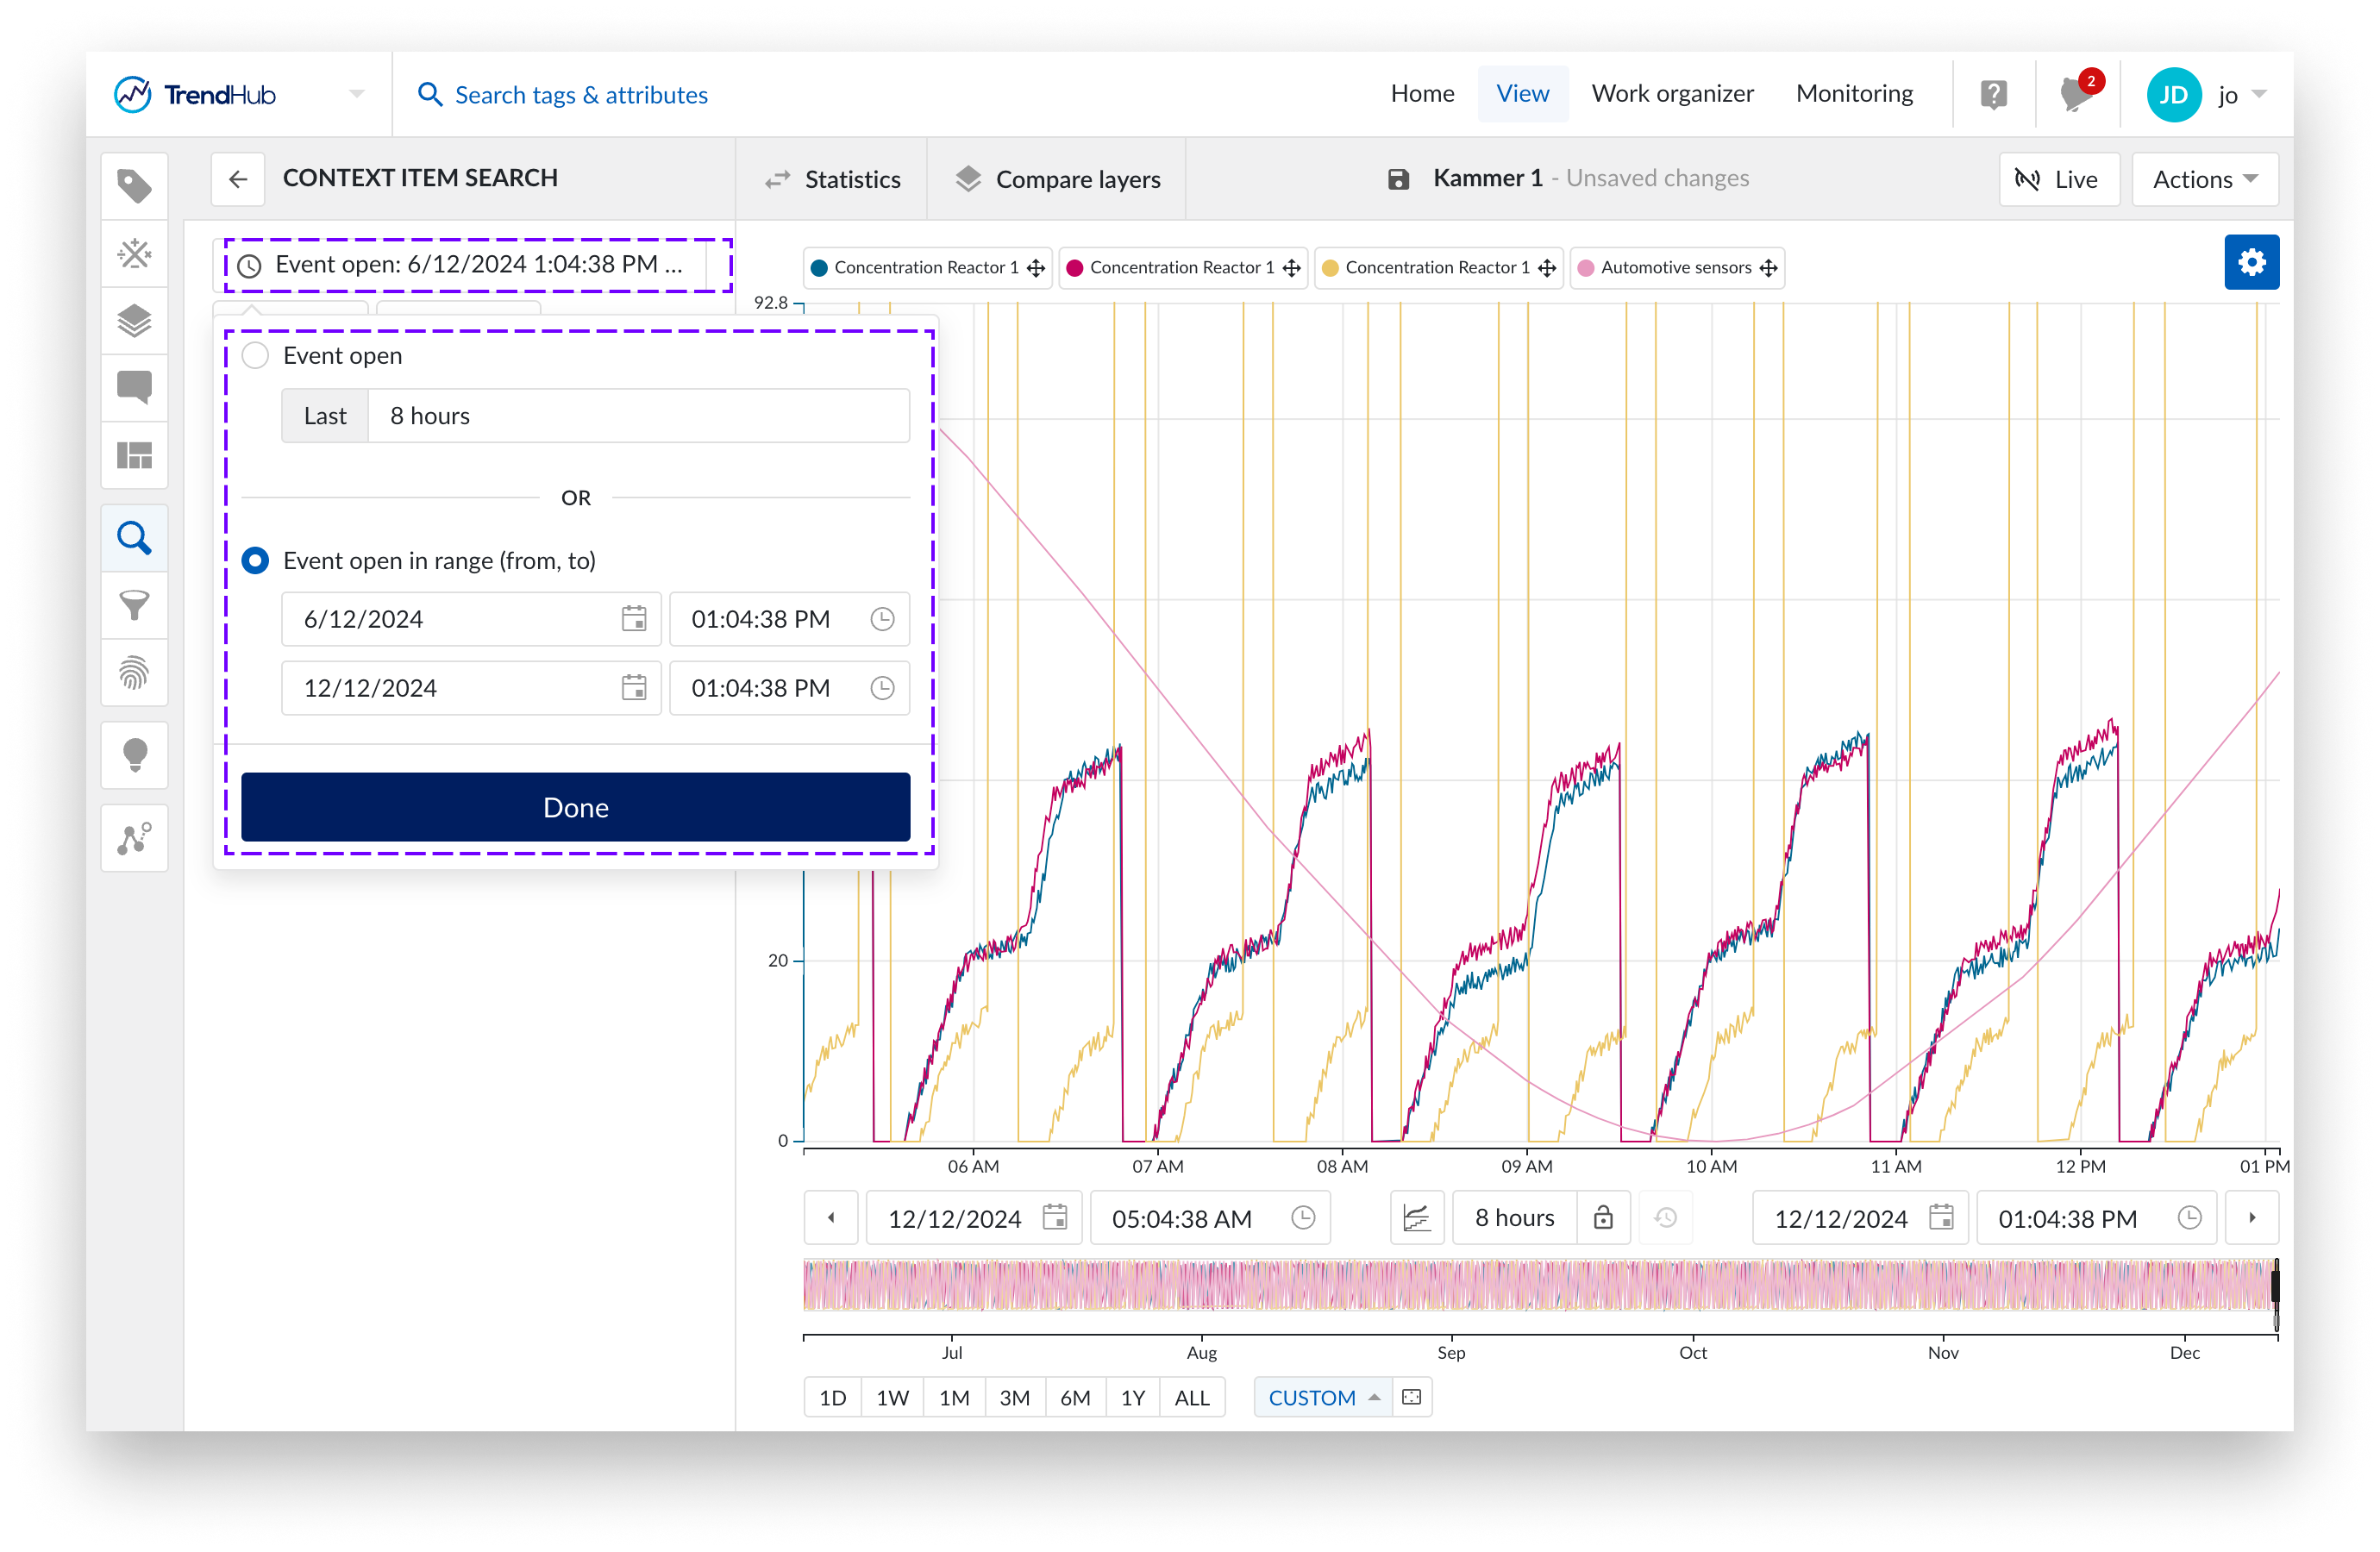Switch to the Monitoring menu item
The image size is (2380, 1552).
1854,94
